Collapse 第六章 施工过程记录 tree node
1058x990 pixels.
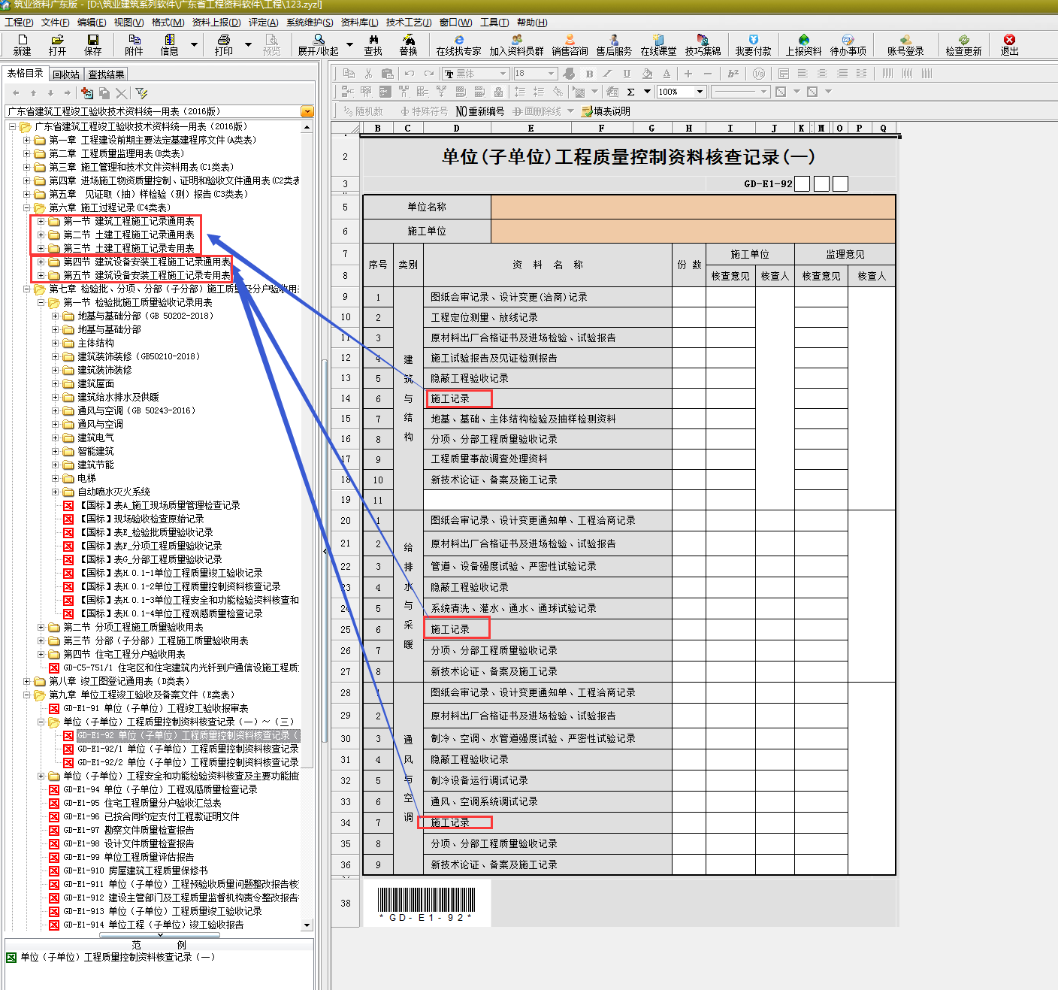[27, 207]
